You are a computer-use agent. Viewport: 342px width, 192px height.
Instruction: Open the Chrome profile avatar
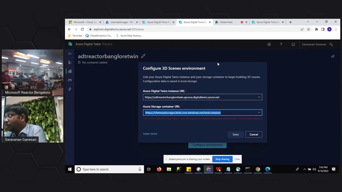pos(329,29)
